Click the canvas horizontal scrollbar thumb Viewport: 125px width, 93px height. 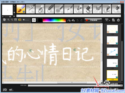click(x=72, y=83)
